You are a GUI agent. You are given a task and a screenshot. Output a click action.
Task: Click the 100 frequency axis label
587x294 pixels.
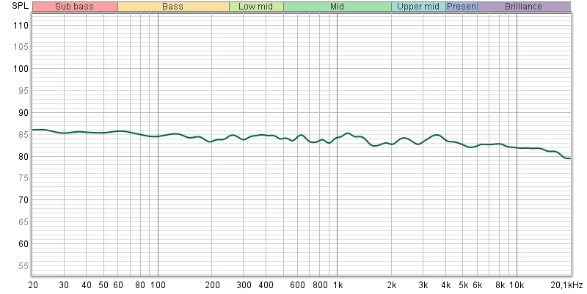pos(158,285)
